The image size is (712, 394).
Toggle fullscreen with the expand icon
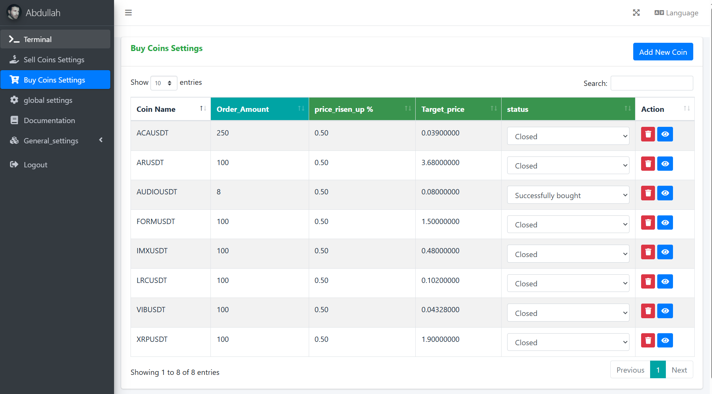[636, 13]
